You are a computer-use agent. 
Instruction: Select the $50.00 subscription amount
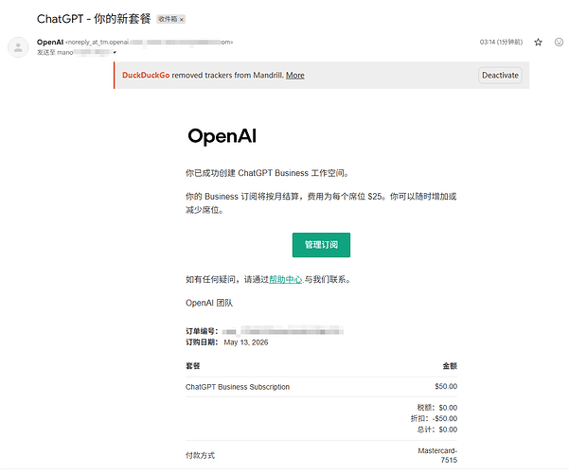pos(446,387)
